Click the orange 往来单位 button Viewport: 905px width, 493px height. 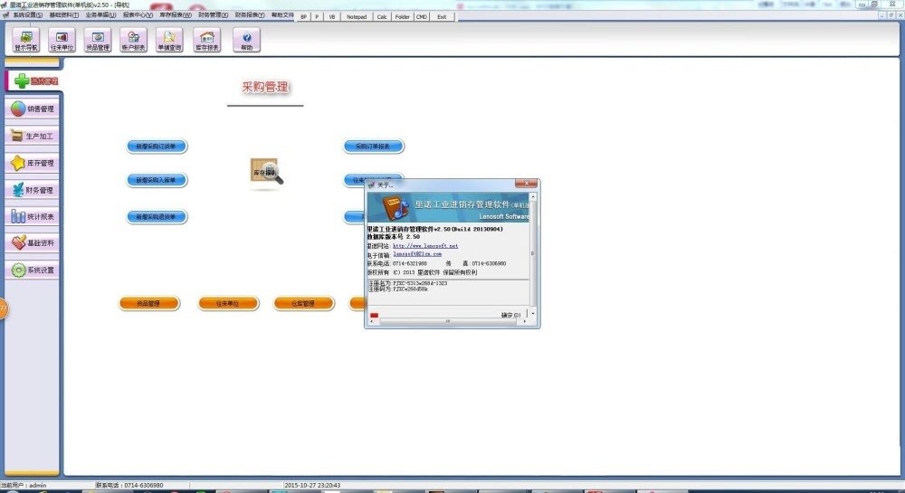(x=228, y=303)
